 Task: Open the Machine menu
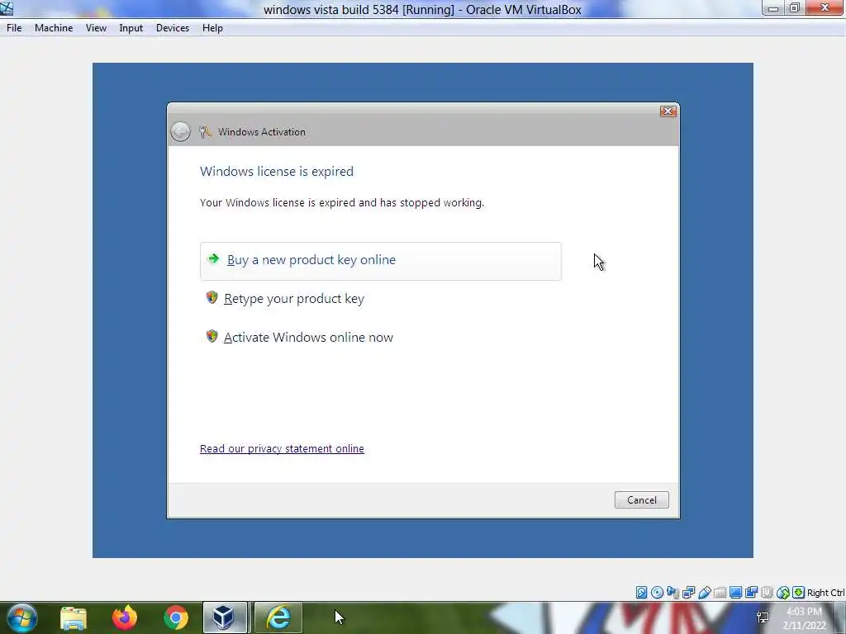(x=54, y=28)
